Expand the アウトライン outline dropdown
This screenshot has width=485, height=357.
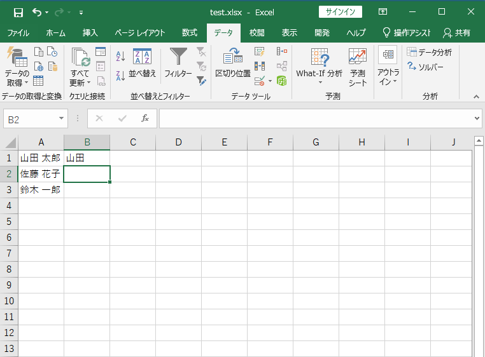click(x=395, y=81)
